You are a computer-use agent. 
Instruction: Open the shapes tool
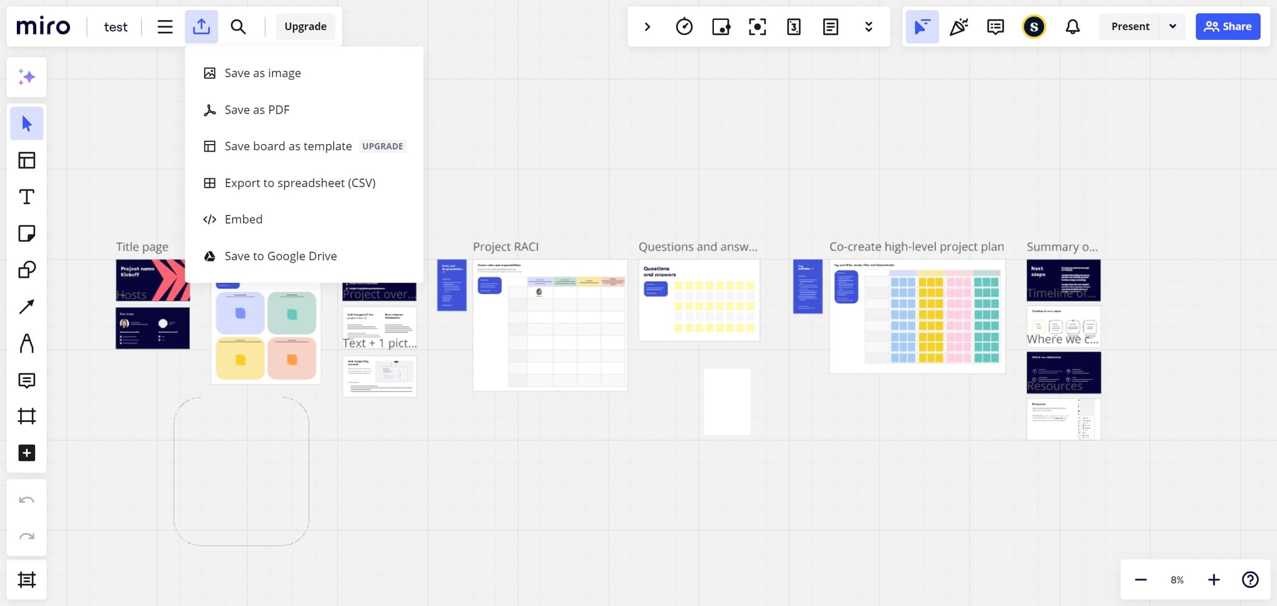pyautogui.click(x=27, y=270)
